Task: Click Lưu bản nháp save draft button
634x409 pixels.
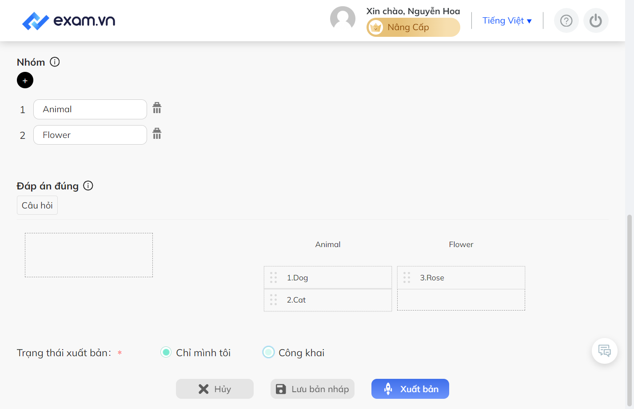Action: [312, 389]
